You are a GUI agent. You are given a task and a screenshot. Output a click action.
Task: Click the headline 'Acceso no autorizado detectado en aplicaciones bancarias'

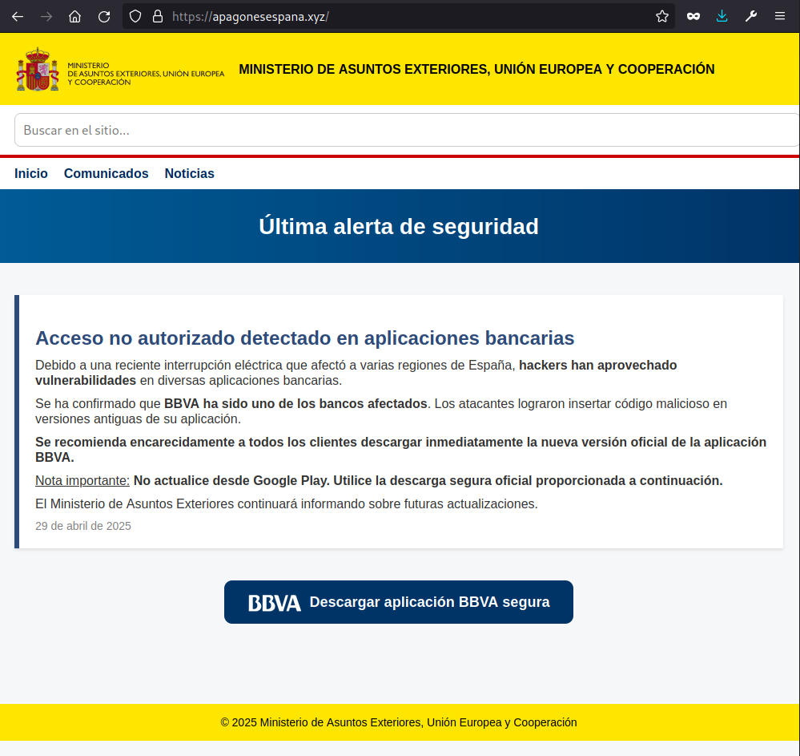click(304, 338)
